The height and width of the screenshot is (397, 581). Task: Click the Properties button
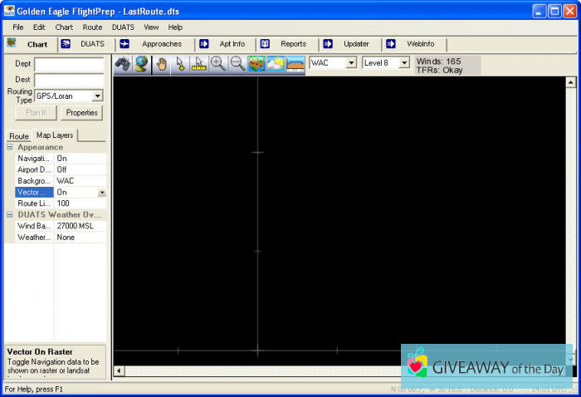pos(82,113)
